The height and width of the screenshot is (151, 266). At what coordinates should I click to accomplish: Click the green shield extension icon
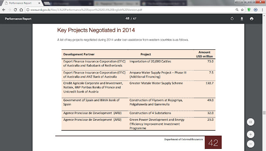(x=249, y=10)
